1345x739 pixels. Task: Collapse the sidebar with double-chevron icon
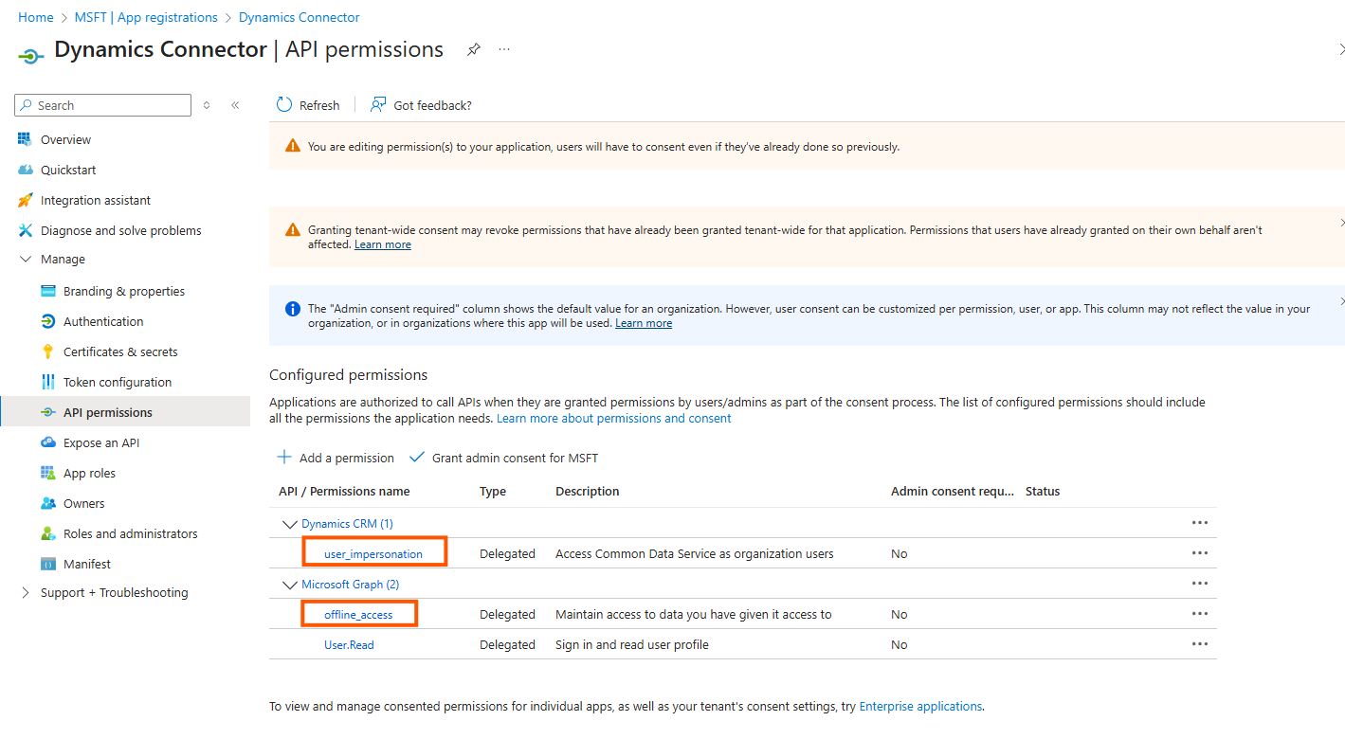[x=235, y=105]
